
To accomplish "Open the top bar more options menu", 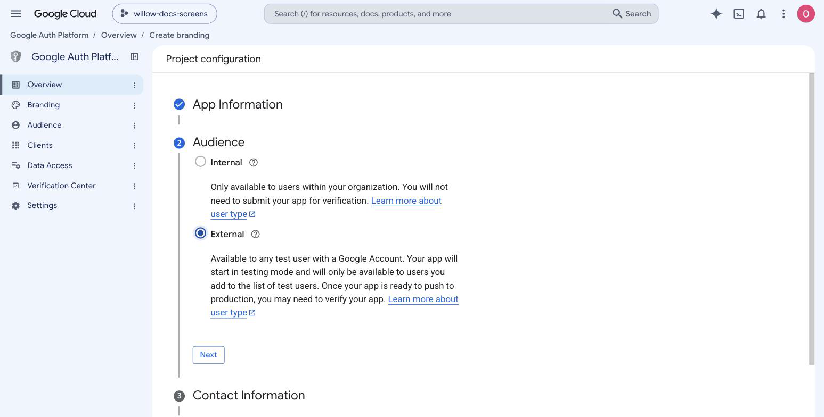I will coord(784,14).
